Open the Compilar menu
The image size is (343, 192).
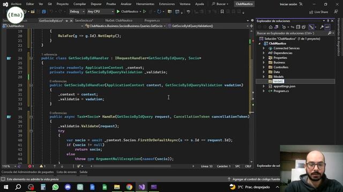[79, 4]
